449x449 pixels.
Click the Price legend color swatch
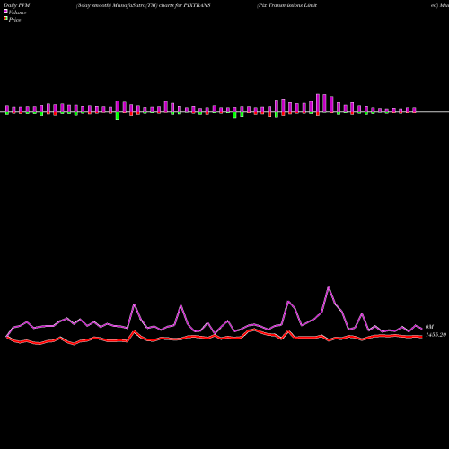[x=5, y=19]
